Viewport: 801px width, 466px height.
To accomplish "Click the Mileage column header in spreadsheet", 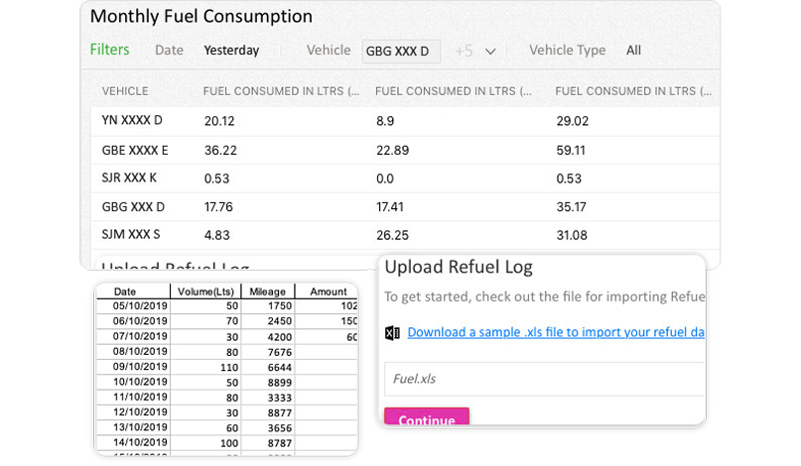I will 267,291.
